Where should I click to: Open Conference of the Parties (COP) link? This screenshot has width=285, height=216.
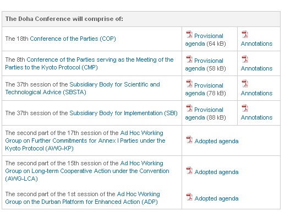73,39
